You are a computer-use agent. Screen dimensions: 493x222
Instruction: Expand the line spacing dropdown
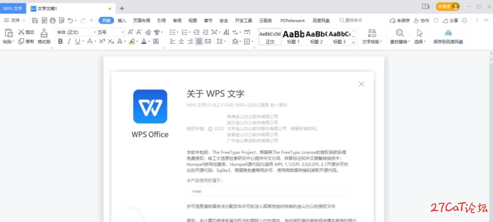pos(225,42)
